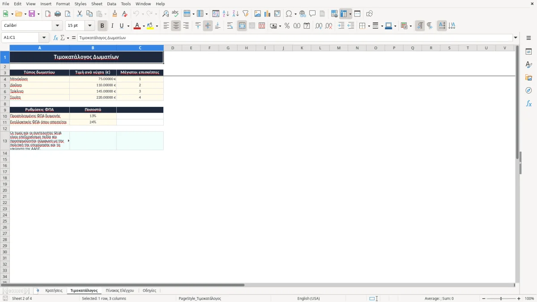Insert a comment
The width and height of the screenshot is (537, 302).
[312, 14]
